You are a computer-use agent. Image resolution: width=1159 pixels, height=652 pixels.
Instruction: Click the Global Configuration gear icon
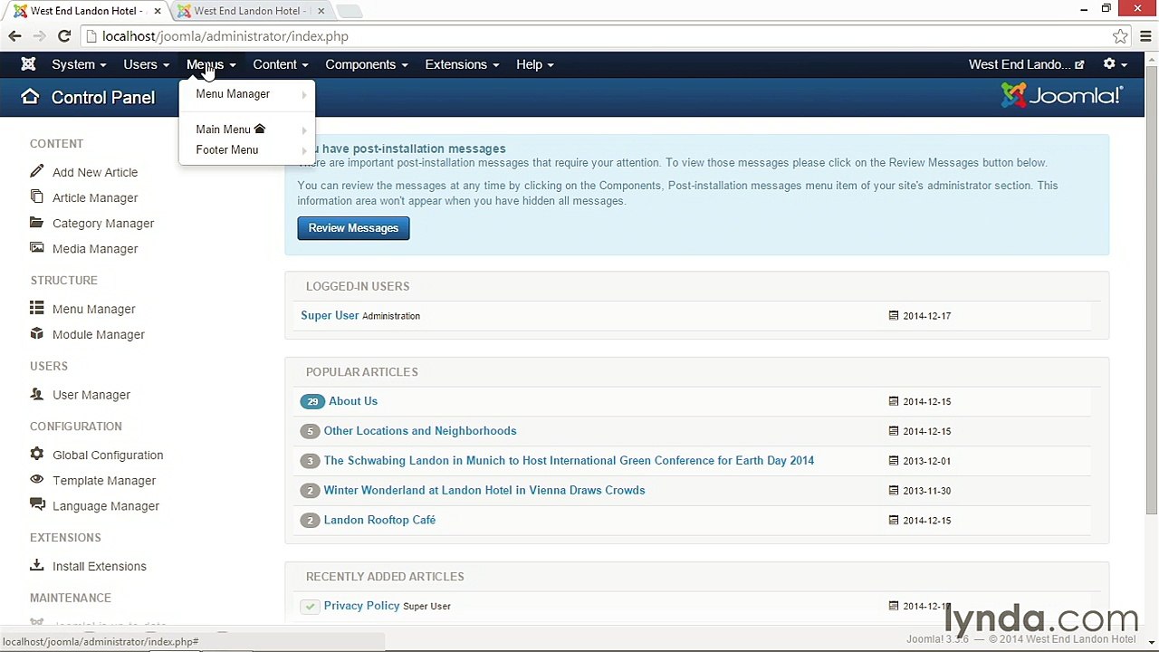(36, 454)
